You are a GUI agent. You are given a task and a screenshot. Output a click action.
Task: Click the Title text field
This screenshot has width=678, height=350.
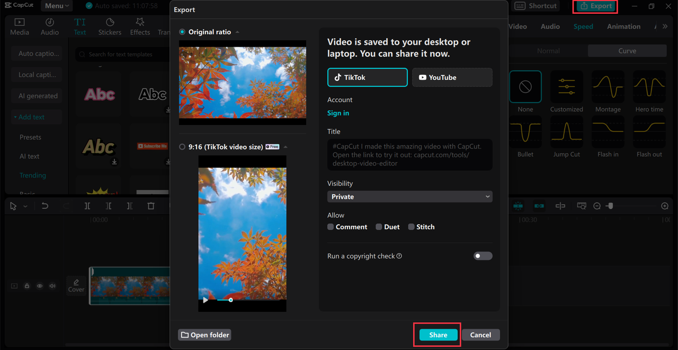click(x=410, y=155)
